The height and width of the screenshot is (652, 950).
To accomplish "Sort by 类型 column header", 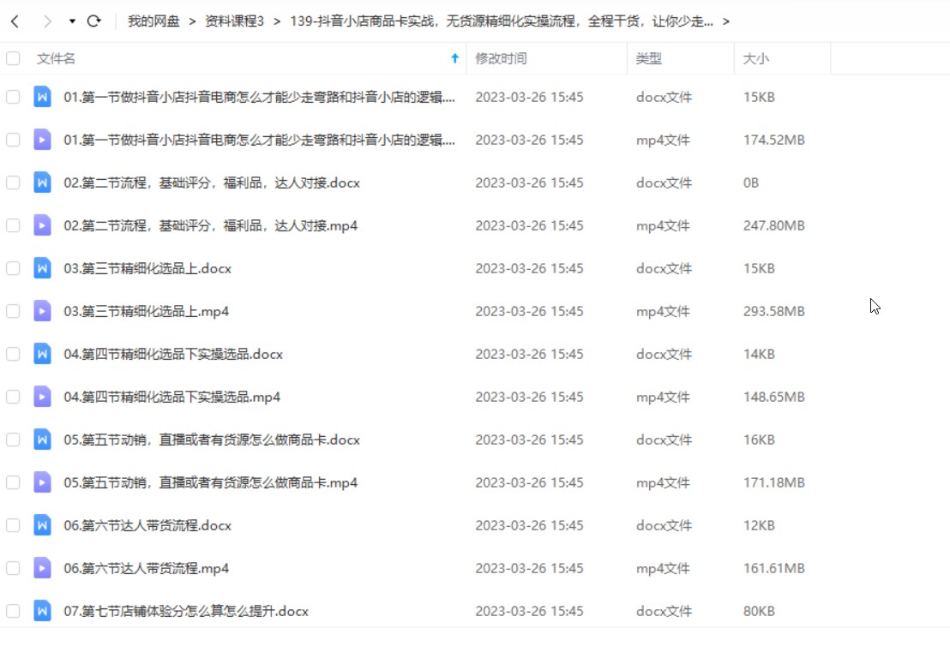I will (648, 59).
